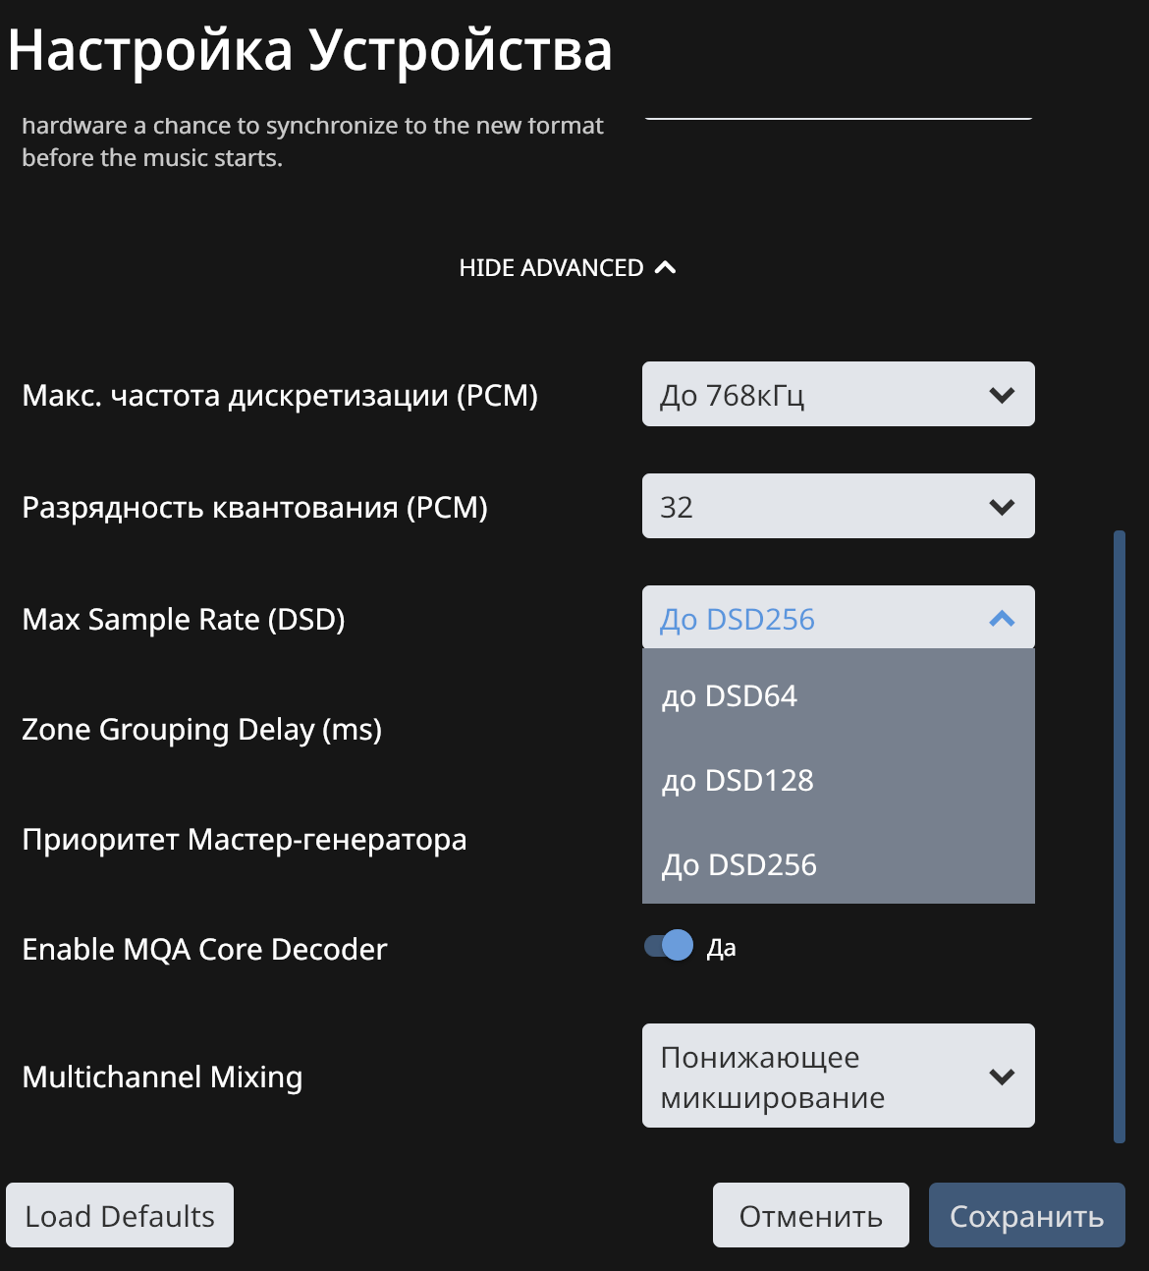The height and width of the screenshot is (1271, 1149).
Task: Choose 'До DSD256' in dropdown list
Action: pyautogui.click(x=839, y=865)
